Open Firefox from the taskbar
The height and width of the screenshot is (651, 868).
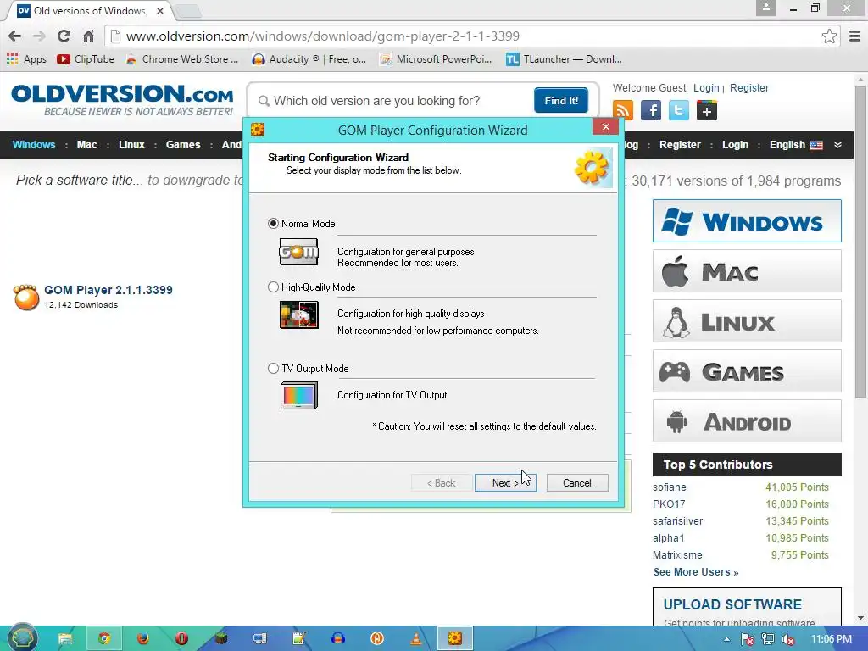[x=142, y=639]
